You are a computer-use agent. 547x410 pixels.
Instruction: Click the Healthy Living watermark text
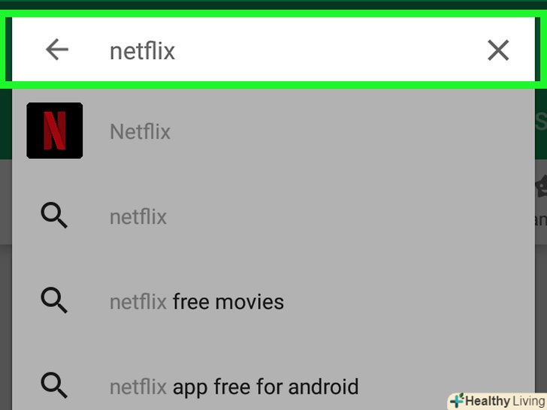pyautogui.click(x=505, y=401)
